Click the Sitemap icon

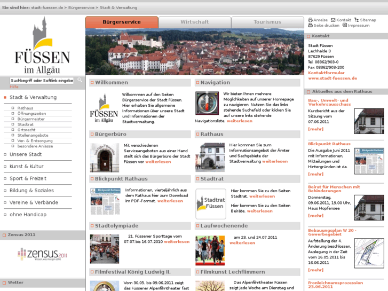pos(356,20)
